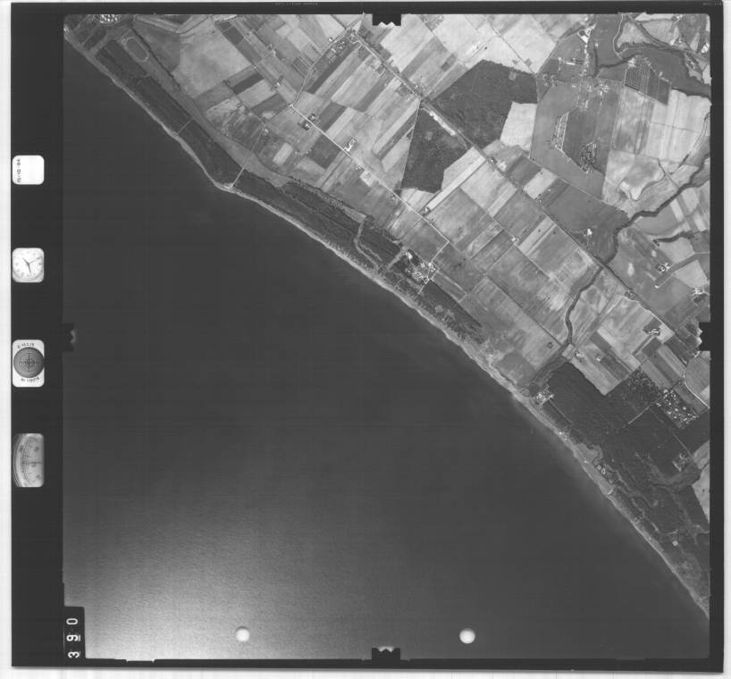Select the bottom edge fiducial mark

pos(385,654)
